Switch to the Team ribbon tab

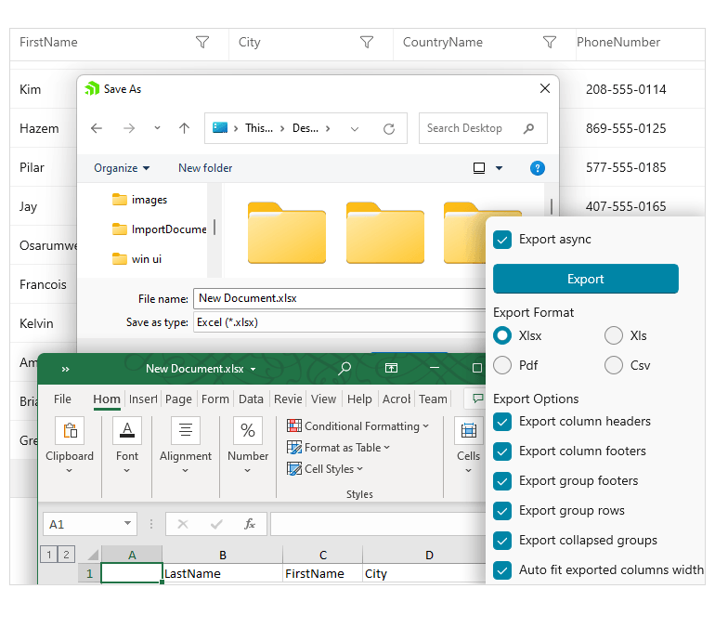pyautogui.click(x=433, y=399)
